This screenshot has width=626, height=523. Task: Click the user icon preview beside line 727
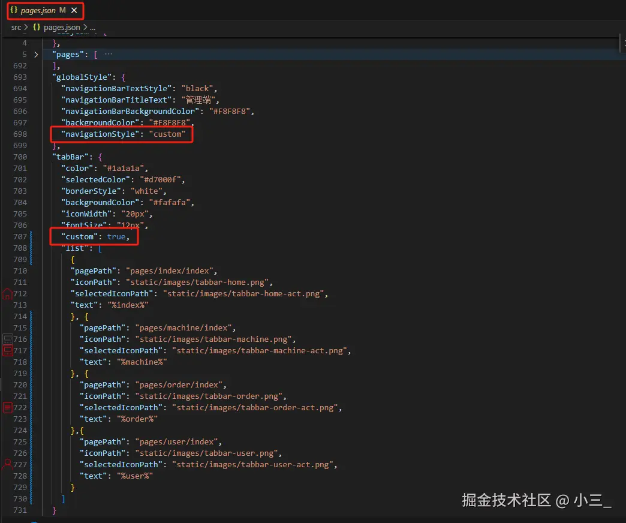pyautogui.click(x=7, y=465)
